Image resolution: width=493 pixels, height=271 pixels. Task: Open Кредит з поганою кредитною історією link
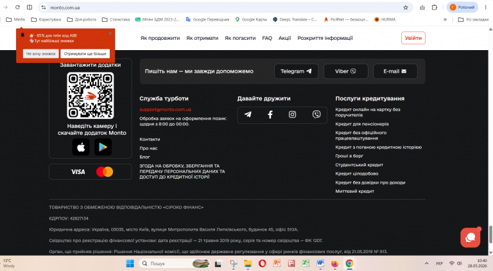(378, 147)
